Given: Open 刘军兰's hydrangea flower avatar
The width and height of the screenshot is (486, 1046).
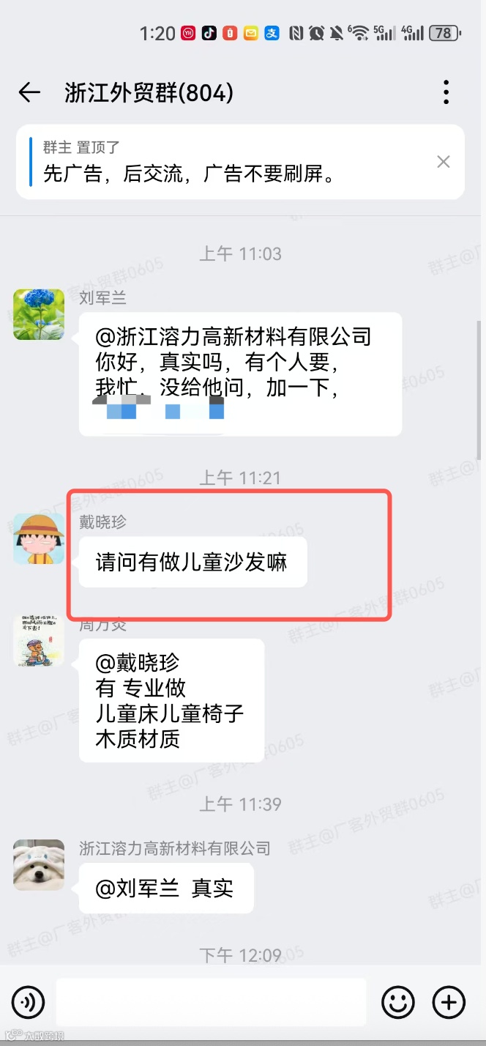Looking at the screenshot, I should [x=39, y=314].
